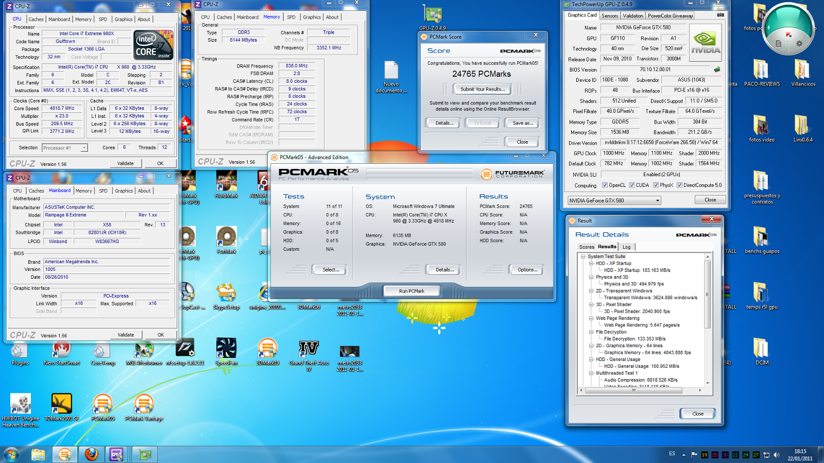
Task: Click the Firefox taskbar icon
Action: pyautogui.click(x=91, y=454)
